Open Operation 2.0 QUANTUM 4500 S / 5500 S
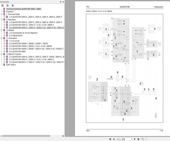The width and height of the screenshot is (170, 141). pyautogui.click(x=31, y=25)
